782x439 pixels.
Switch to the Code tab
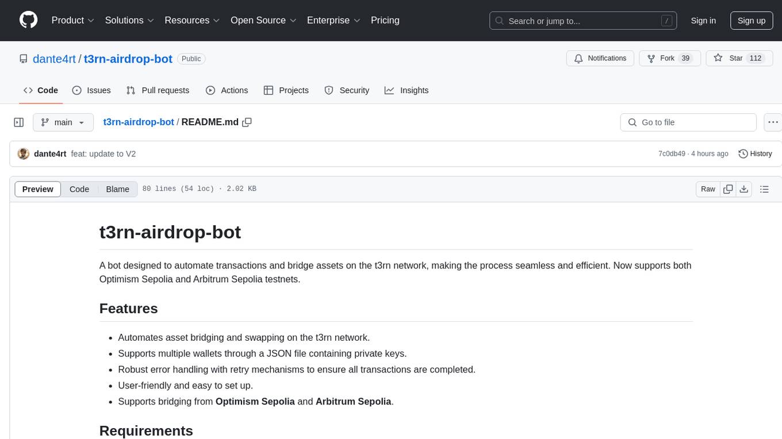pyautogui.click(x=41, y=90)
